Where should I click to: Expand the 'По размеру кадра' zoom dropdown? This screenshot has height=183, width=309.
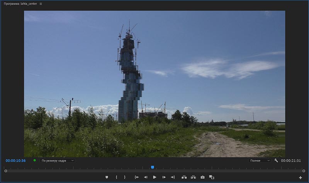coord(57,161)
